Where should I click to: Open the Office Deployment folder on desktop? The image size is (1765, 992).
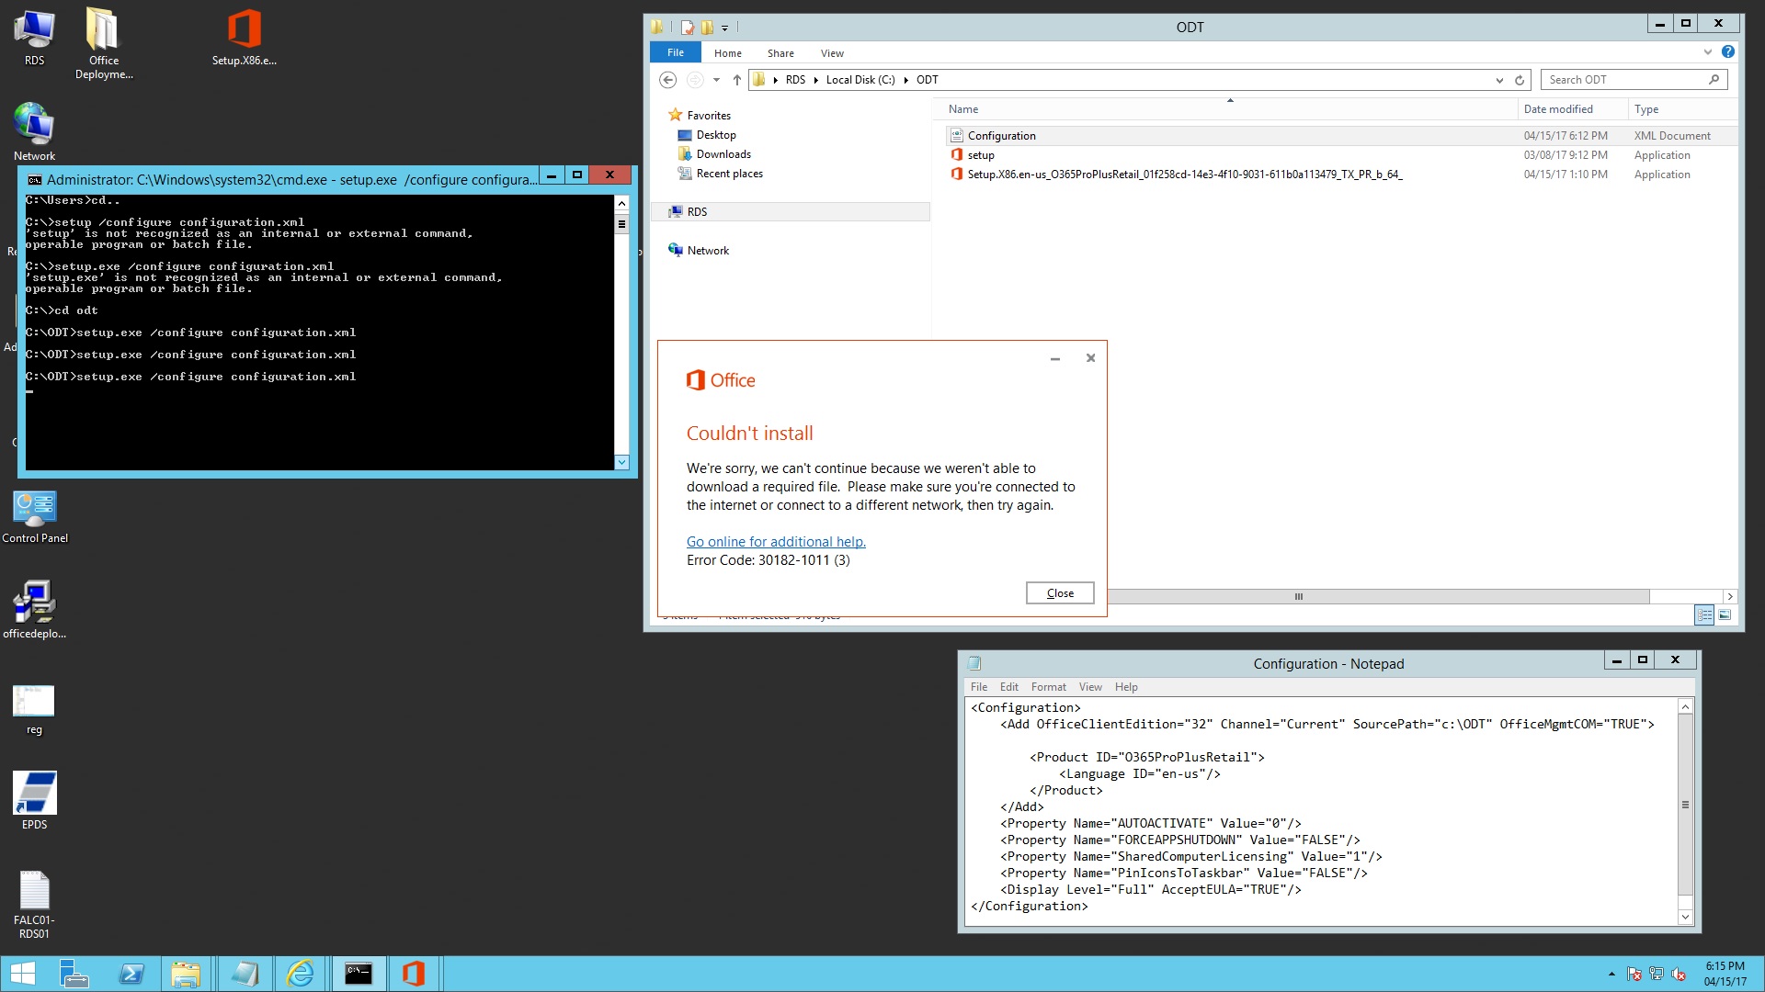(103, 43)
